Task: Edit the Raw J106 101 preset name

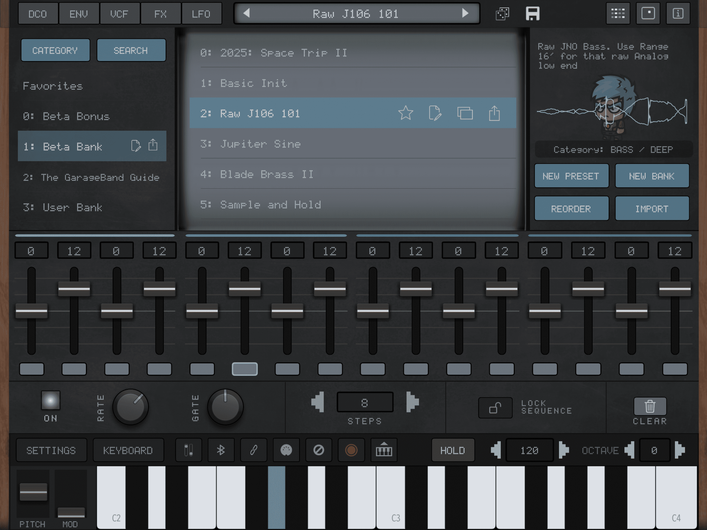Action: 435,113
